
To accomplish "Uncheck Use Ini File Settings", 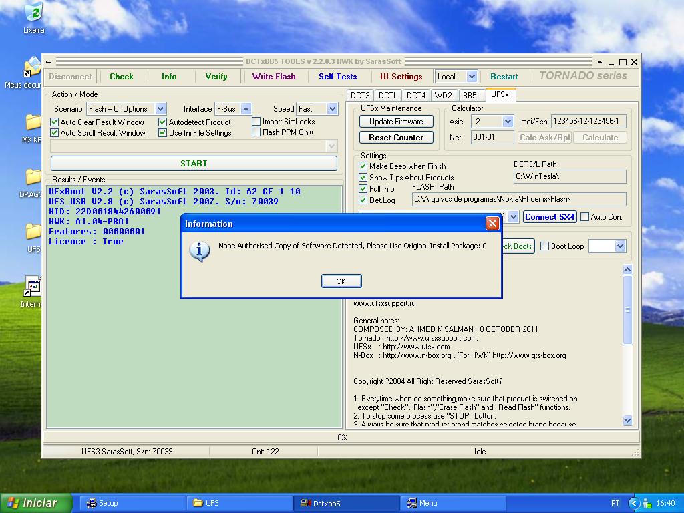I will pos(163,133).
